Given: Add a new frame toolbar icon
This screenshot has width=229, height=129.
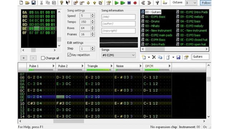Looking at the screenshot, I should click(75, 3).
